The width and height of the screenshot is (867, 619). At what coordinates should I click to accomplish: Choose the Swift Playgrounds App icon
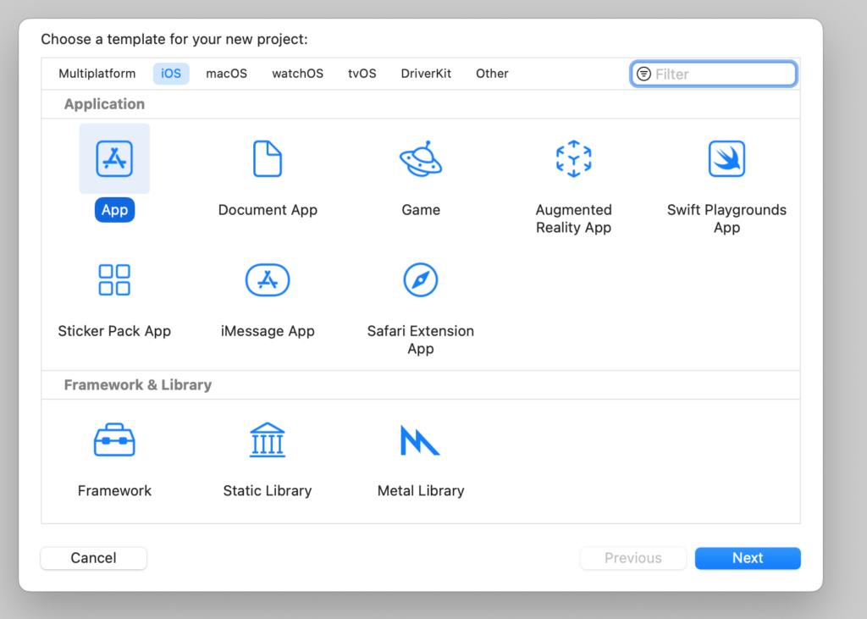pyautogui.click(x=726, y=158)
